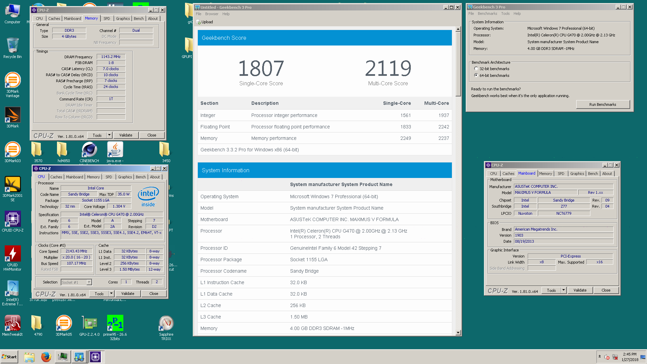Open CPUID CPU-Z desktop shortcut

[x=12, y=221]
